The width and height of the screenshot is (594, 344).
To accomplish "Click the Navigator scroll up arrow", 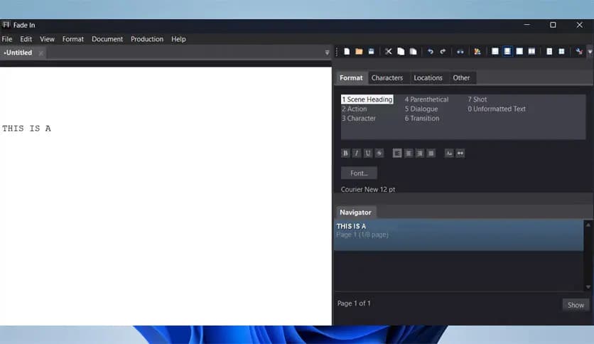I will pyautogui.click(x=588, y=225).
